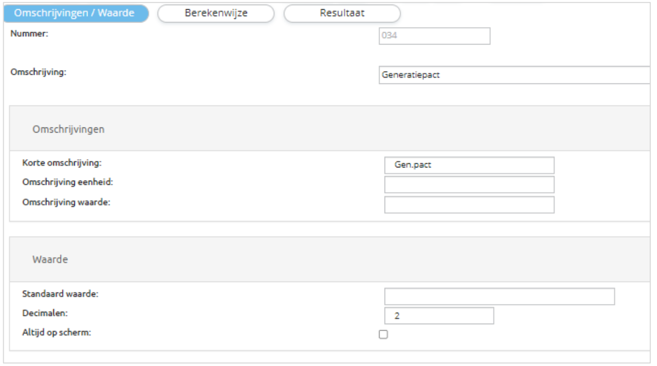The image size is (657, 366).
Task: Tick the Altijd op scherm checkbox
Action: click(x=383, y=335)
